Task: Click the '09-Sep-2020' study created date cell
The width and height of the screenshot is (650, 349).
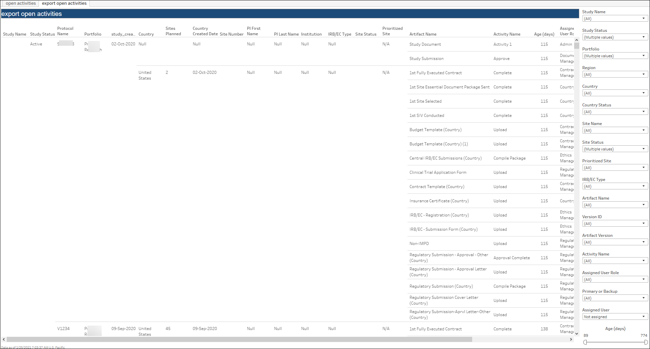Action: [x=123, y=329]
